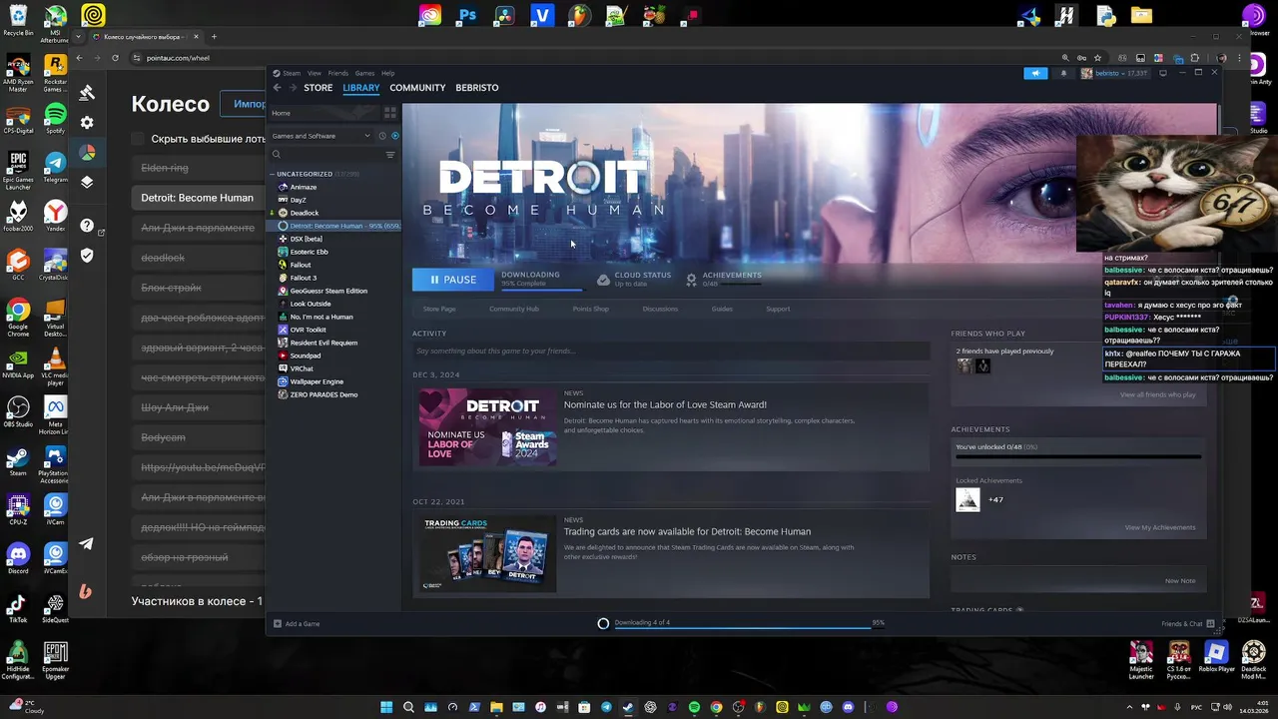Open the Community Hub link
The image size is (1278, 719).
tap(514, 309)
